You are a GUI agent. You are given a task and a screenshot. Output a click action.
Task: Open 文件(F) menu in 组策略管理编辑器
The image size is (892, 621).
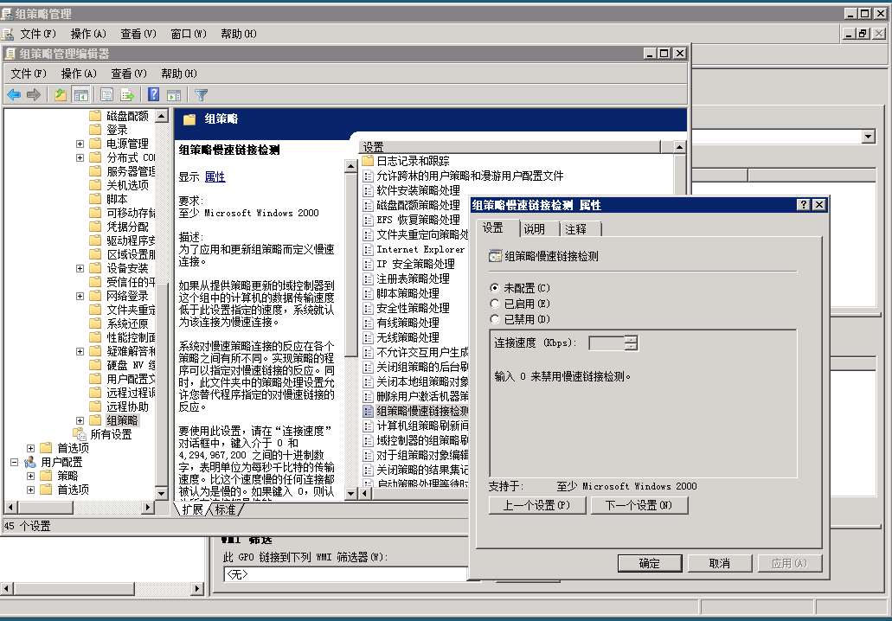pos(29,74)
